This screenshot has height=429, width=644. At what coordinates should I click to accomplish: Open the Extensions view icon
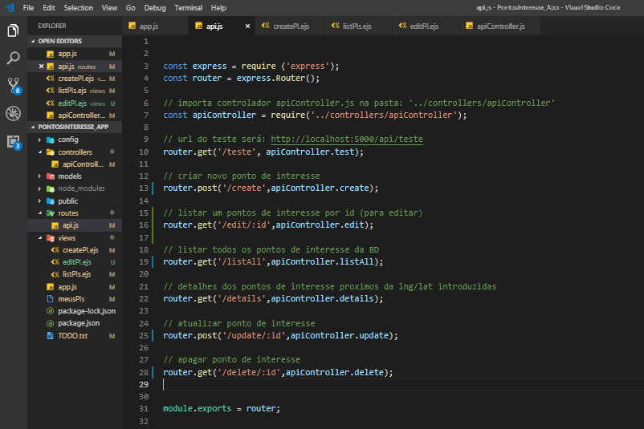click(x=13, y=141)
